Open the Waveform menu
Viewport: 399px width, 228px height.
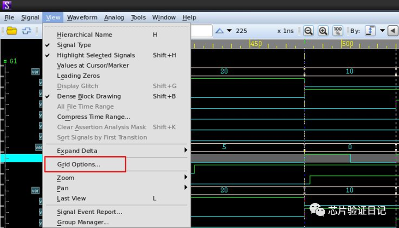coord(82,18)
